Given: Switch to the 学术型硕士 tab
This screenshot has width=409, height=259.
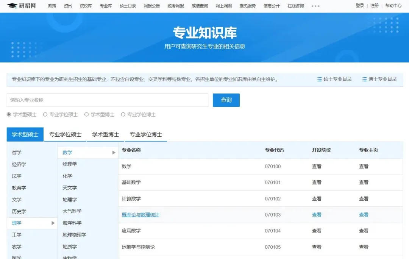Looking at the screenshot, I should [x=25, y=134].
